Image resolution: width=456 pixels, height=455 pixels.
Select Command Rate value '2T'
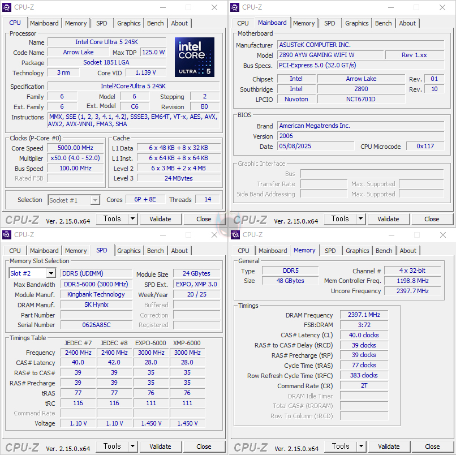[364, 385]
